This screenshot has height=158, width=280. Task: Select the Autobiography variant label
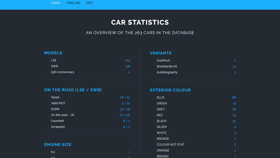click(x=167, y=72)
